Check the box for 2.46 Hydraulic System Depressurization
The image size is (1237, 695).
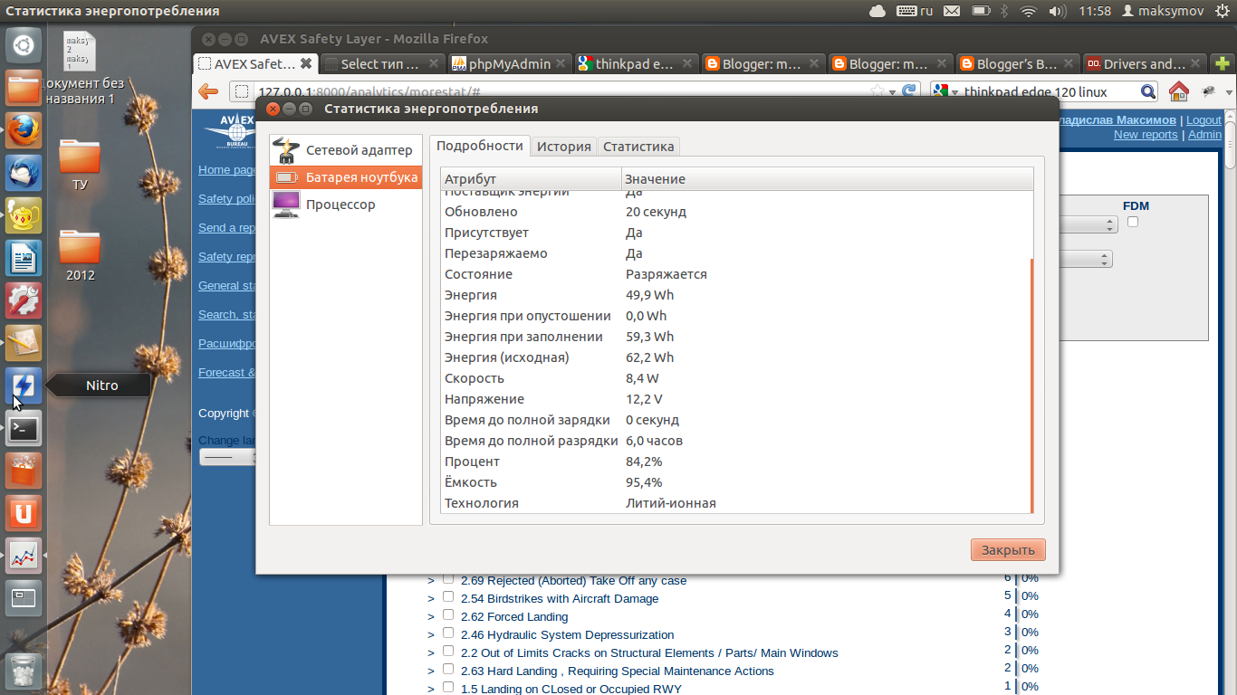coord(447,633)
